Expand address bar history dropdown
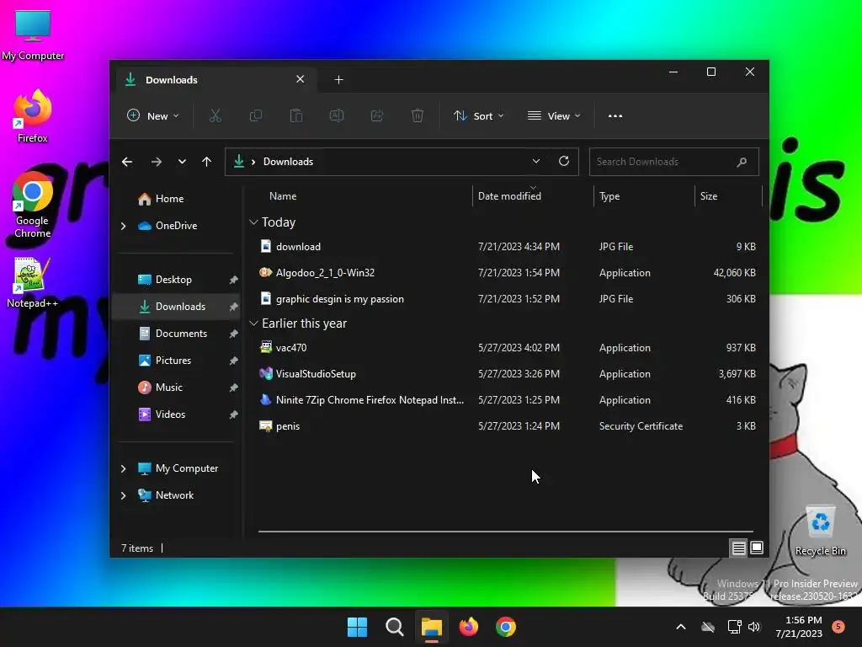The width and height of the screenshot is (862, 647). click(x=536, y=161)
